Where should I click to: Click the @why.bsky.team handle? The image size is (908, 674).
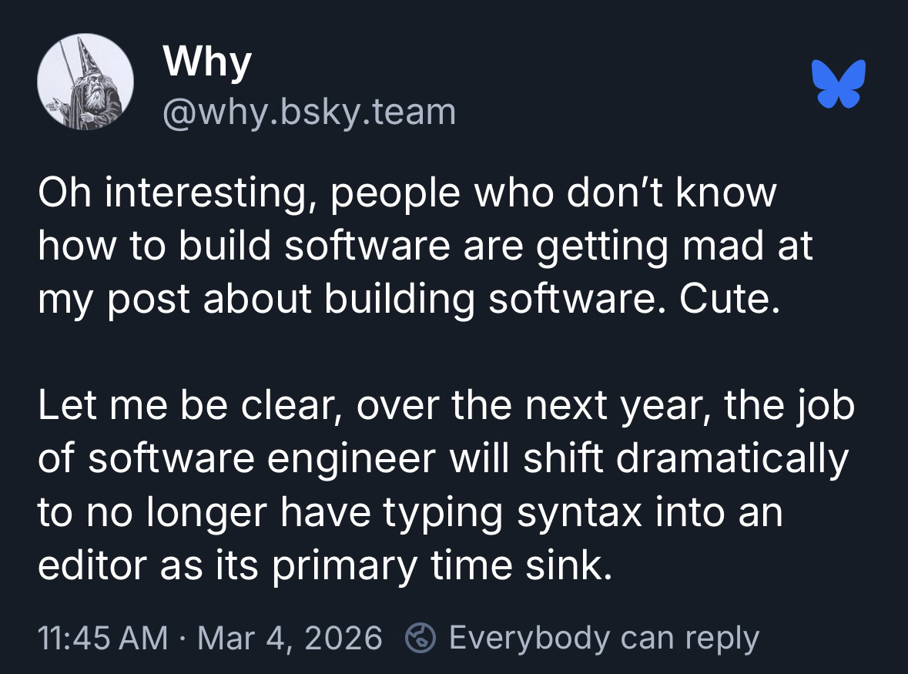tap(310, 112)
